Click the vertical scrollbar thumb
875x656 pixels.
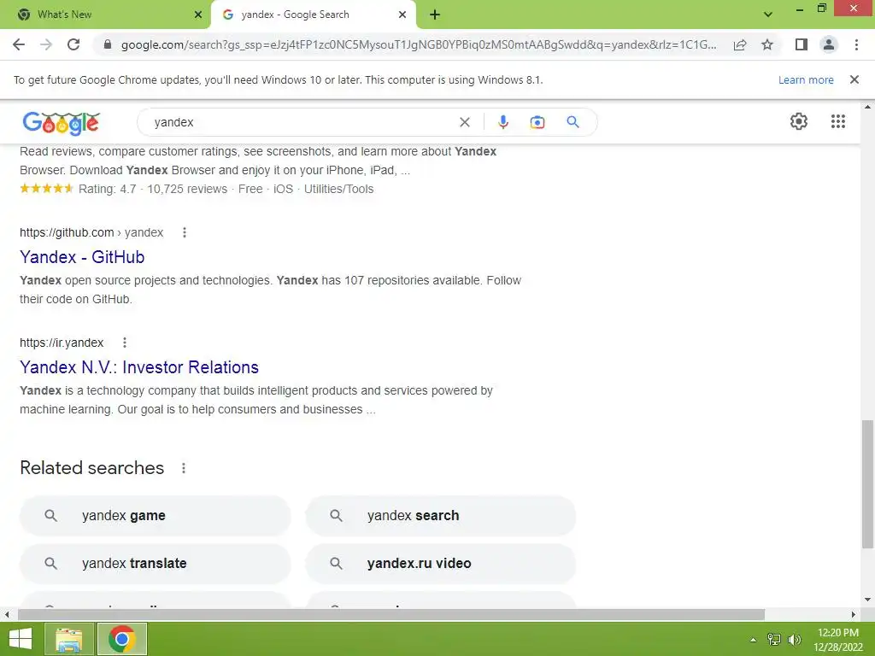tap(867, 484)
